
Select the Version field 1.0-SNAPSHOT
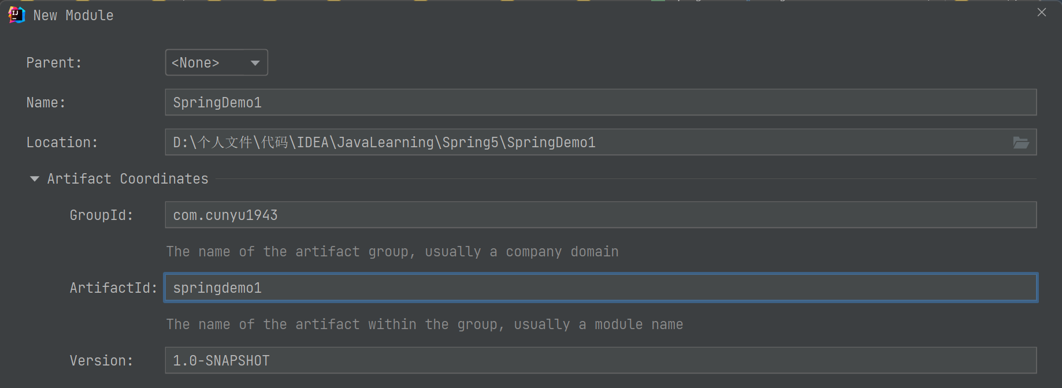[600, 361]
